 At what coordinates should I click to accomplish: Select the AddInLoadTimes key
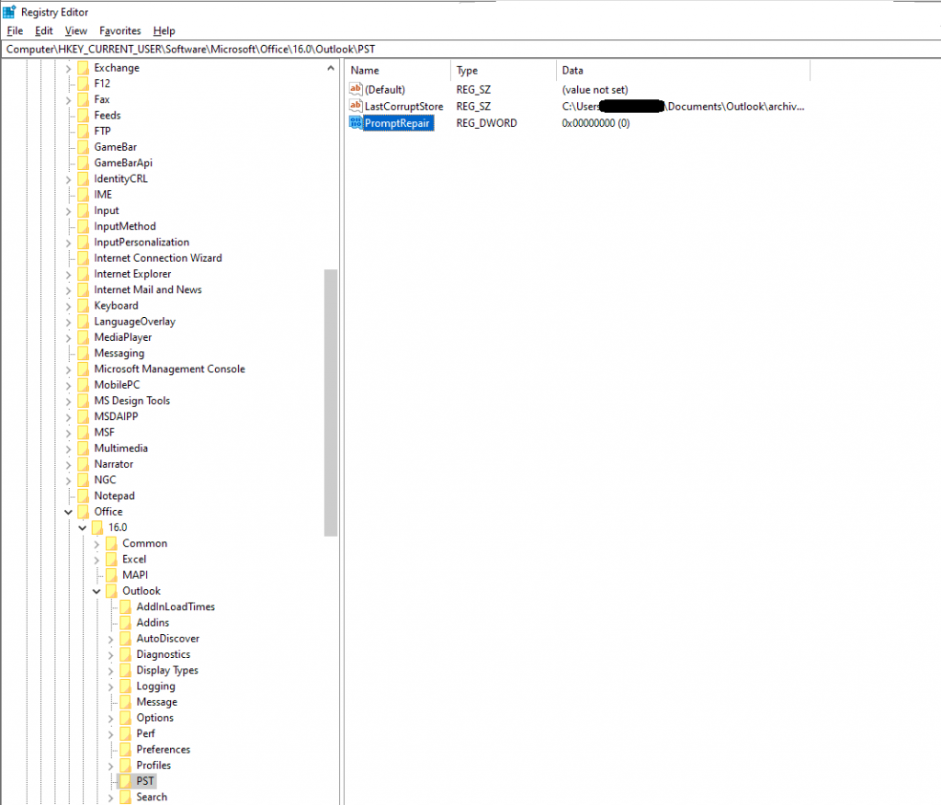click(176, 607)
